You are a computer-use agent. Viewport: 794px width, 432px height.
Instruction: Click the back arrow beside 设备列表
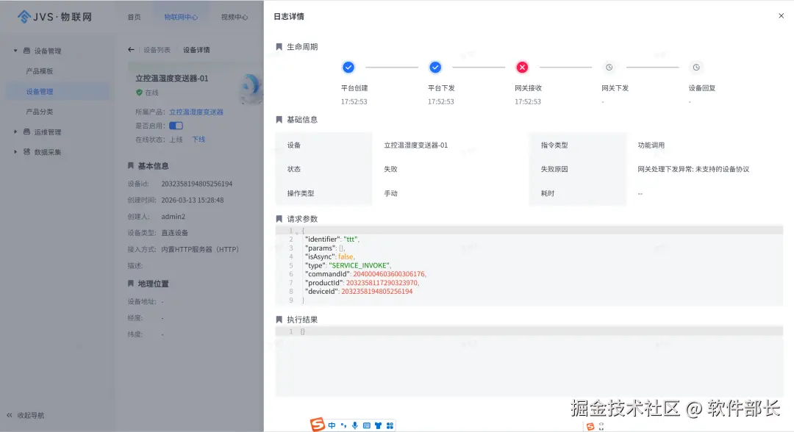click(129, 49)
